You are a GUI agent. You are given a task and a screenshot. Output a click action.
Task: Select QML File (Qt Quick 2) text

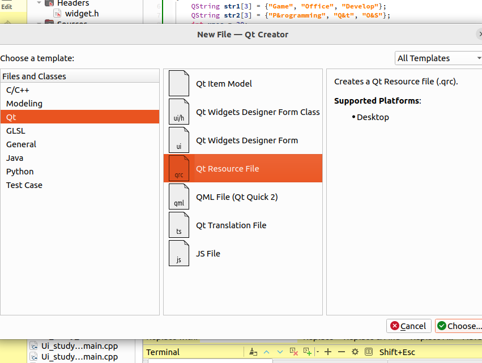(237, 197)
